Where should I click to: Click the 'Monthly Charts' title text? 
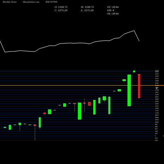[10, 2]
